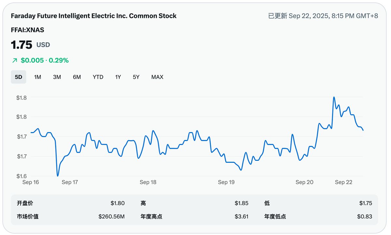Switch chart to 3M range
Image resolution: width=391 pixels, height=235 pixels.
57,77
